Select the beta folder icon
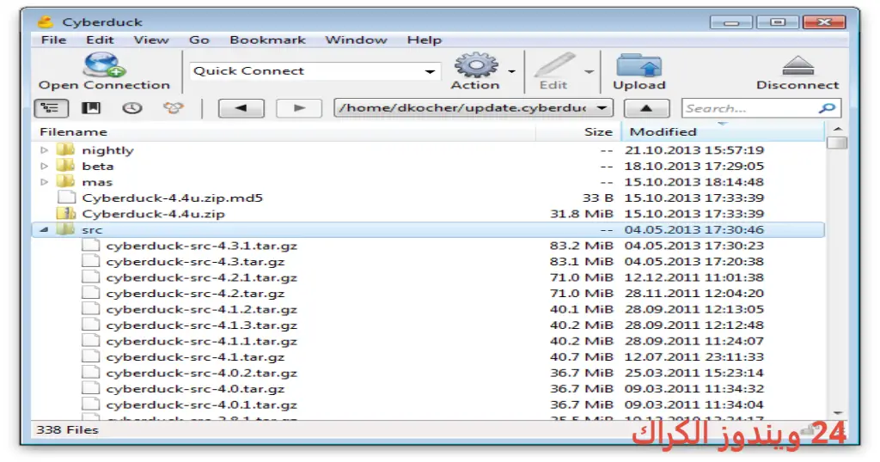The image size is (880, 462). [x=65, y=166]
